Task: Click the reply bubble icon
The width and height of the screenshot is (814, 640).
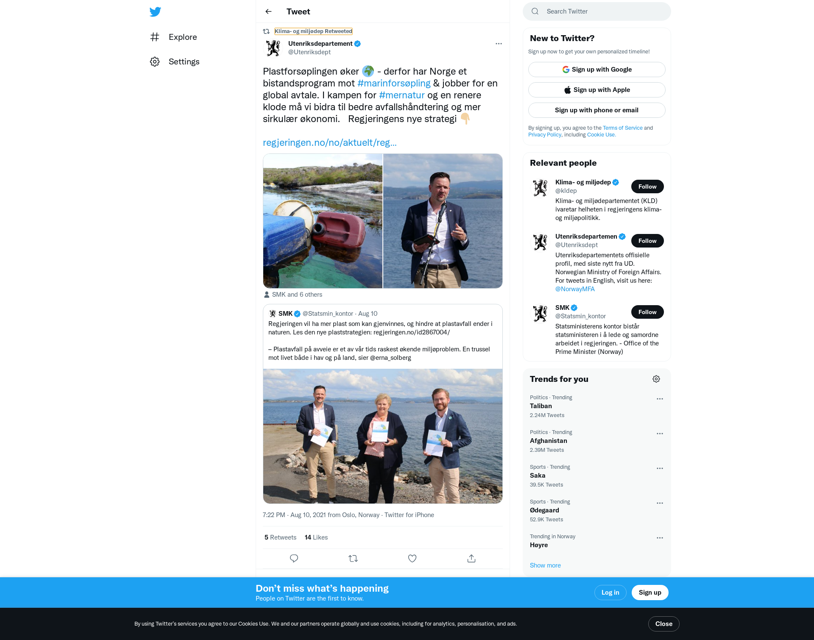Action: point(294,558)
